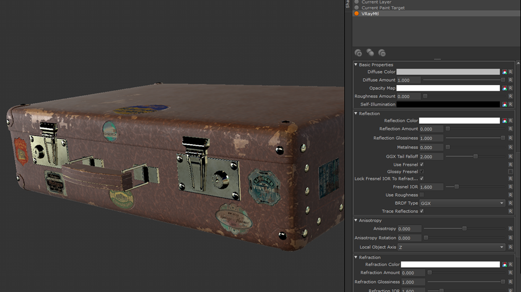521x292 pixels.
Task: Click the add new shader icon
Action: point(358,53)
